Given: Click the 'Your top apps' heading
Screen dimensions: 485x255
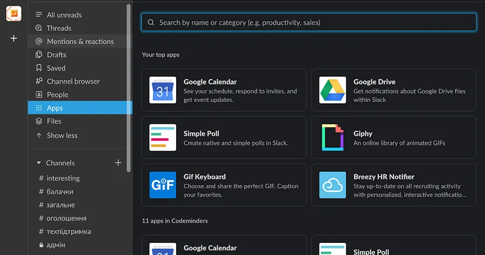Looking at the screenshot, I should [161, 55].
